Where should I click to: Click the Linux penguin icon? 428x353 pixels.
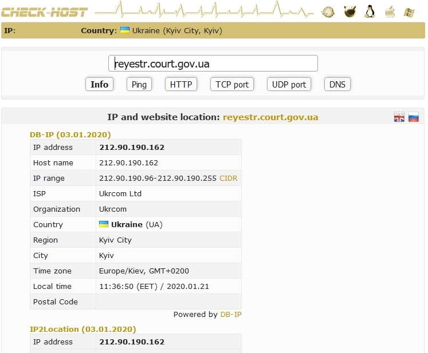pyautogui.click(x=370, y=11)
